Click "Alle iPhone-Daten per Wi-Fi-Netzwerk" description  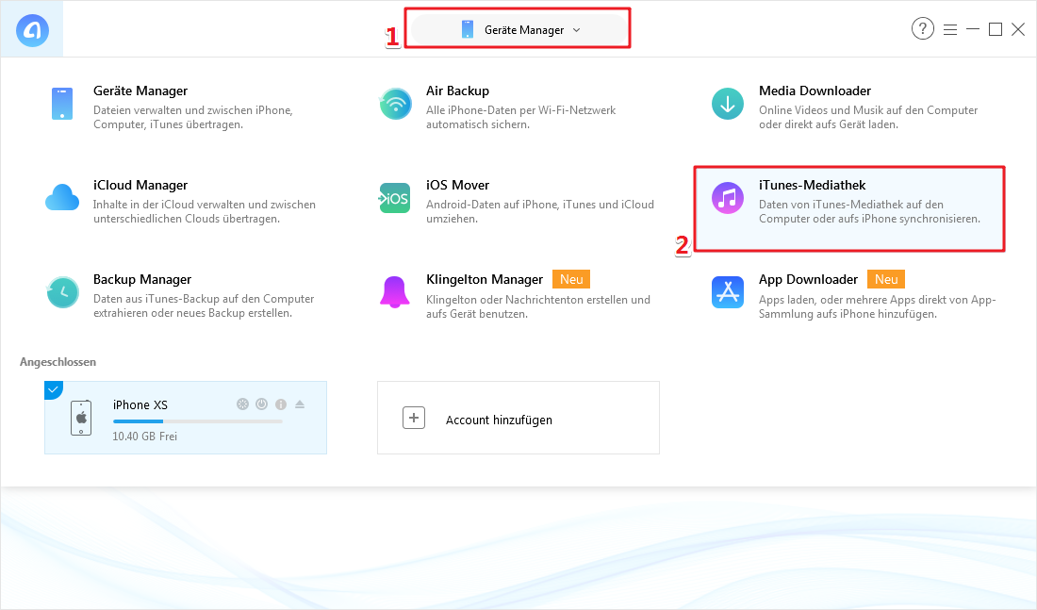pyautogui.click(x=520, y=117)
